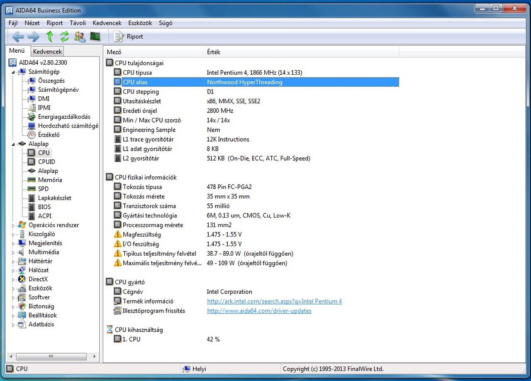The height and width of the screenshot is (381, 531).
Task: Click the sidebar scrollbar left arrow
Action: (10, 357)
